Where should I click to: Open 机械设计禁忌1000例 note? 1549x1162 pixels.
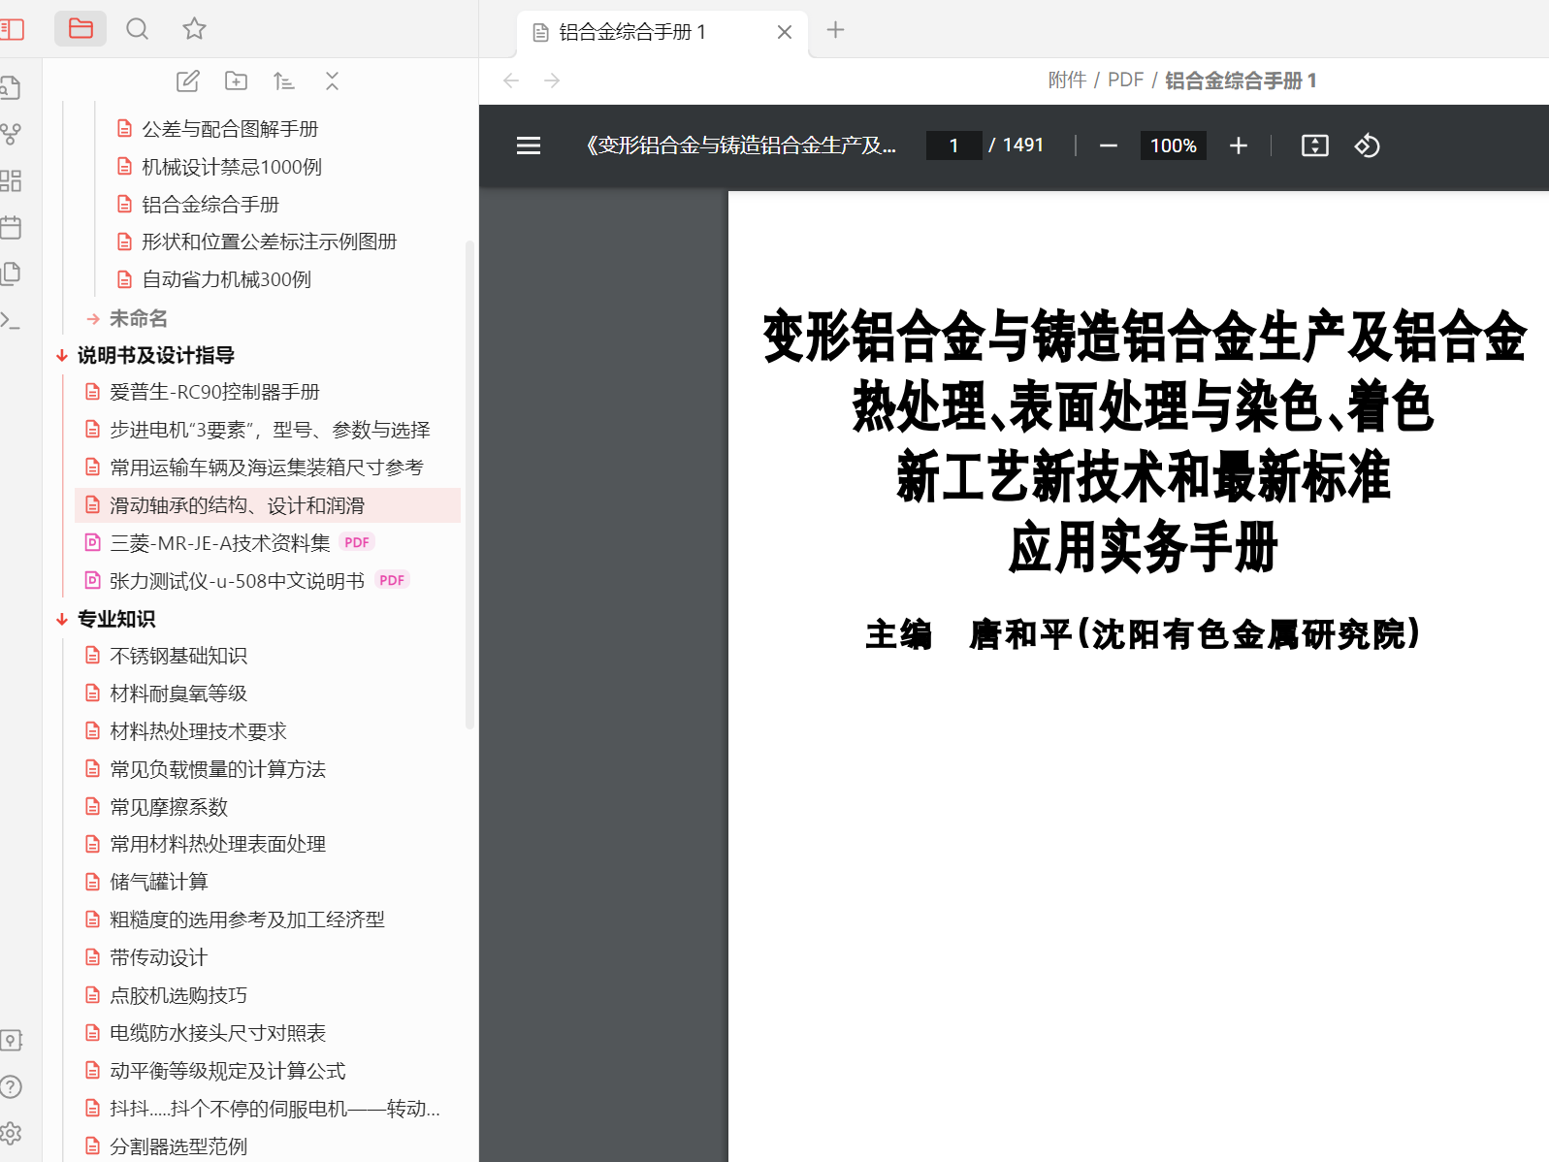pyautogui.click(x=232, y=167)
